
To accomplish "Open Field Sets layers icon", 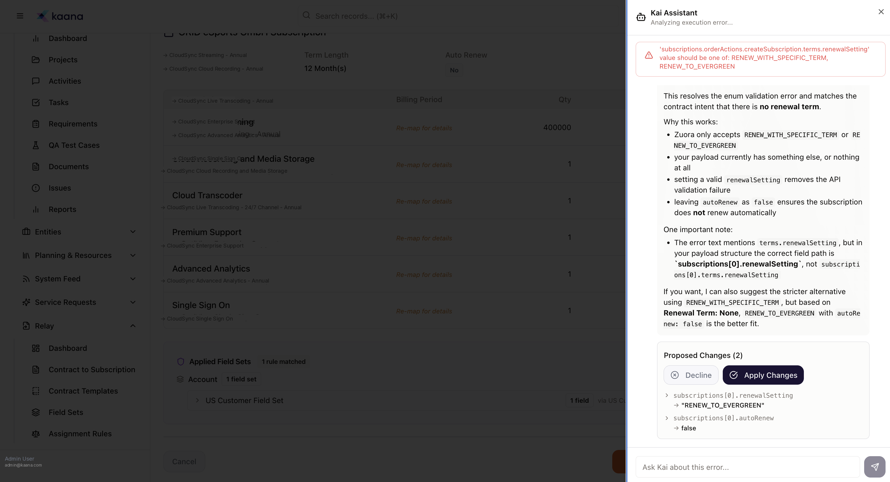I will [36, 412].
